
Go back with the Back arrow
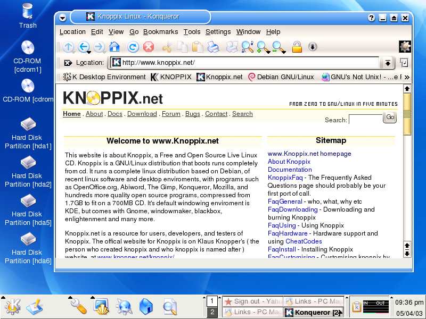tap(83, 47)
